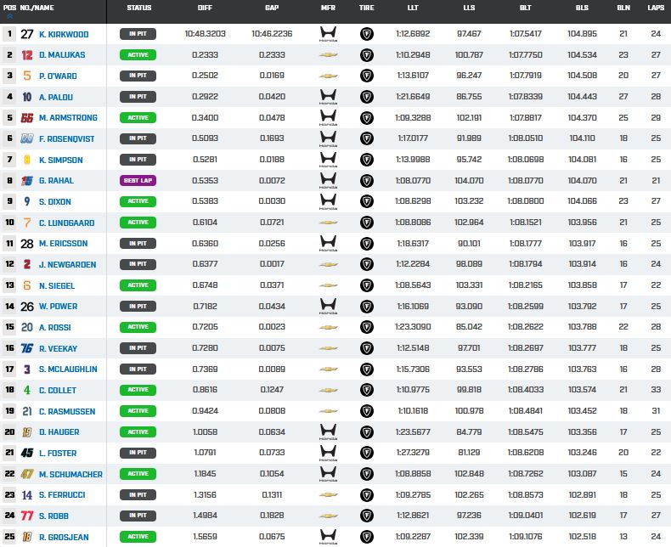The width and height of the screenshot is (671, 547).
Task: Click ACTIVE status badge for D. Malukas
Action: pos(138,55)
